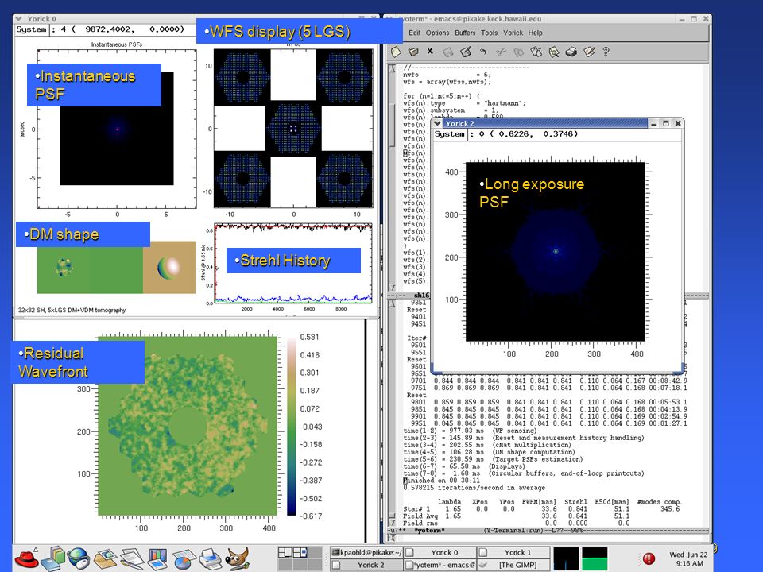Click the 'nwfs = 6;' code line
Image resolution: width=763 pixels, height=572 pixels.
tap(447, 75)
